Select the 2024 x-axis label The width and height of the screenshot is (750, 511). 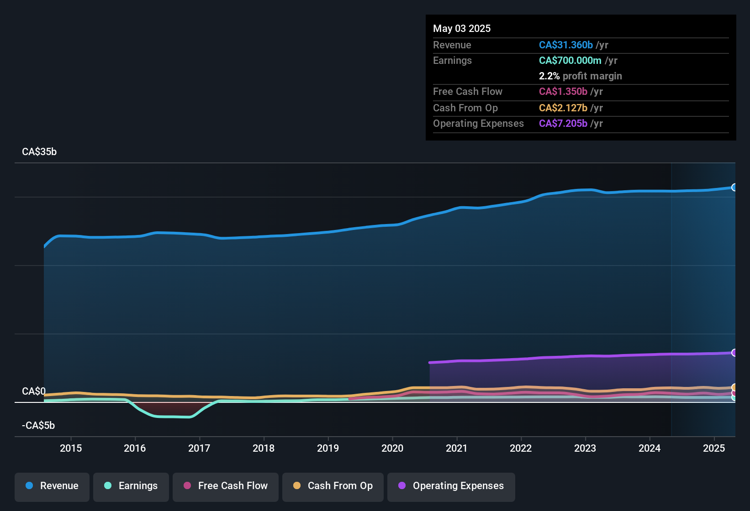(x=650, y=448)
